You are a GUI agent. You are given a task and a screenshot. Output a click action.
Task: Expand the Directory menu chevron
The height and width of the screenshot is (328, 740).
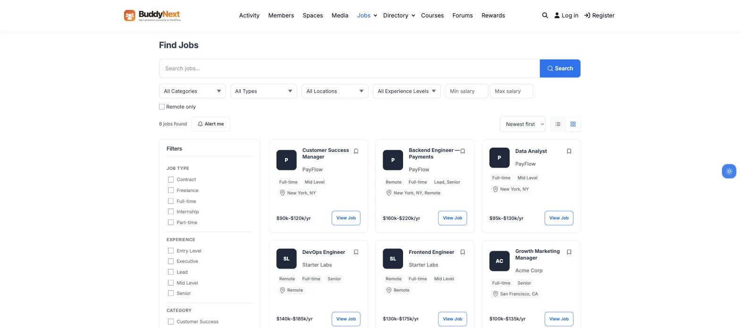click(413, 16)
